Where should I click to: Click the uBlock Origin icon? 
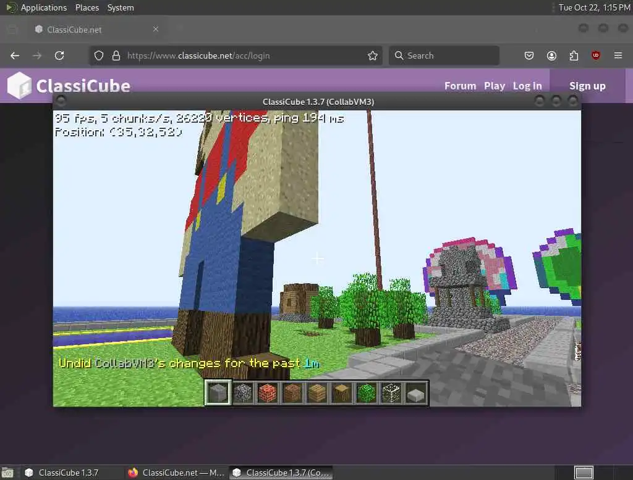(x=596, y=55)
